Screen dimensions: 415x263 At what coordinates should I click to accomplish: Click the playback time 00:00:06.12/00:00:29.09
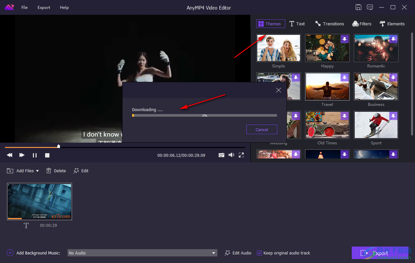click(x=181, y=155)
